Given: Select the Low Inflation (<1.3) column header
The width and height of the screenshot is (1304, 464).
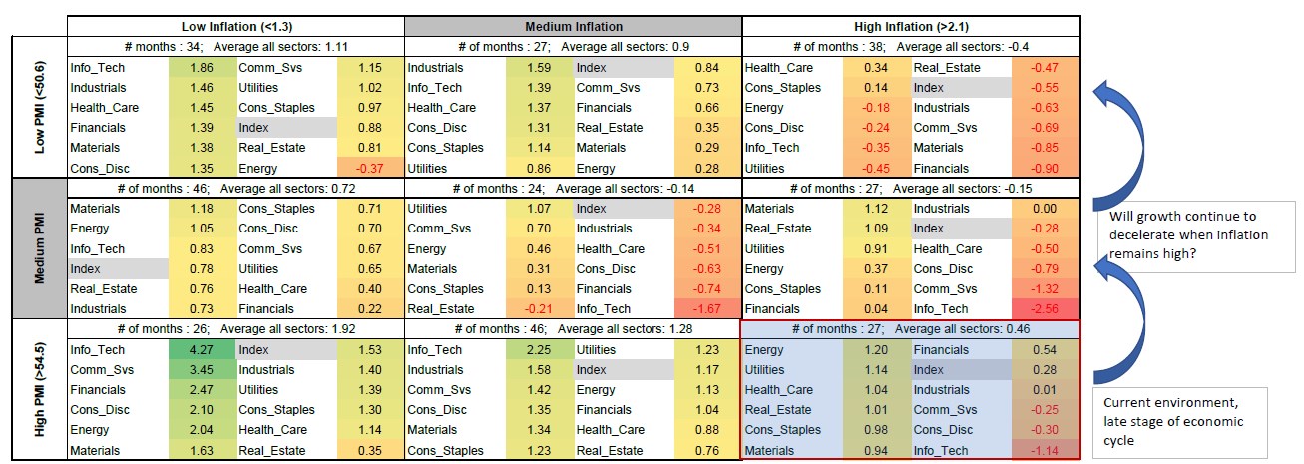Looking at the screenshot, I should click(x=235, y=26).
